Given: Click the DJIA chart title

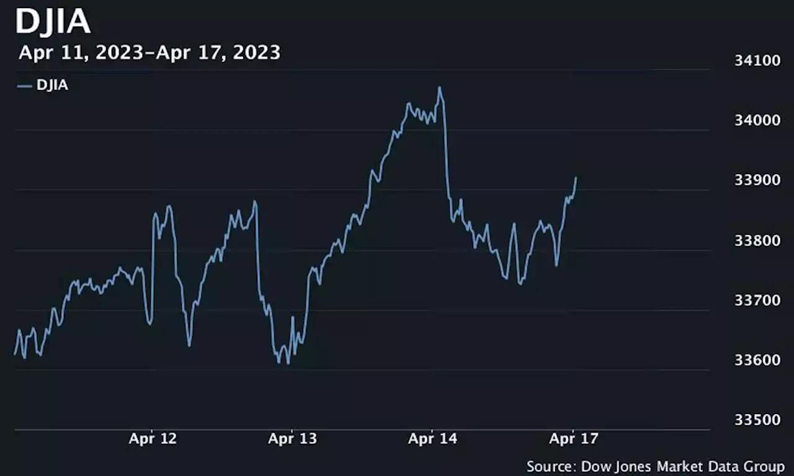Looking at the screenshot, I should [53, 22].
